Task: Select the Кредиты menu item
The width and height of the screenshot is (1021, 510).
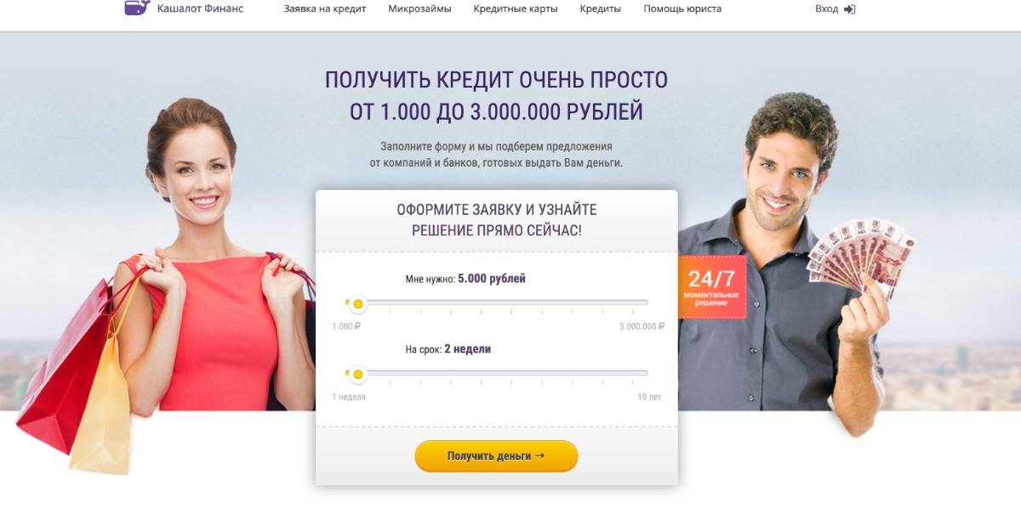Action: pyautogui.click(x=601, y=9)
